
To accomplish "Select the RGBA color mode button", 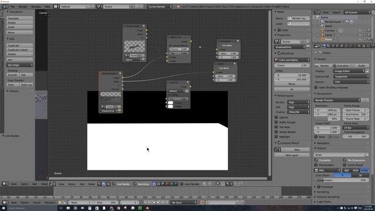I will tap(364, 171).
